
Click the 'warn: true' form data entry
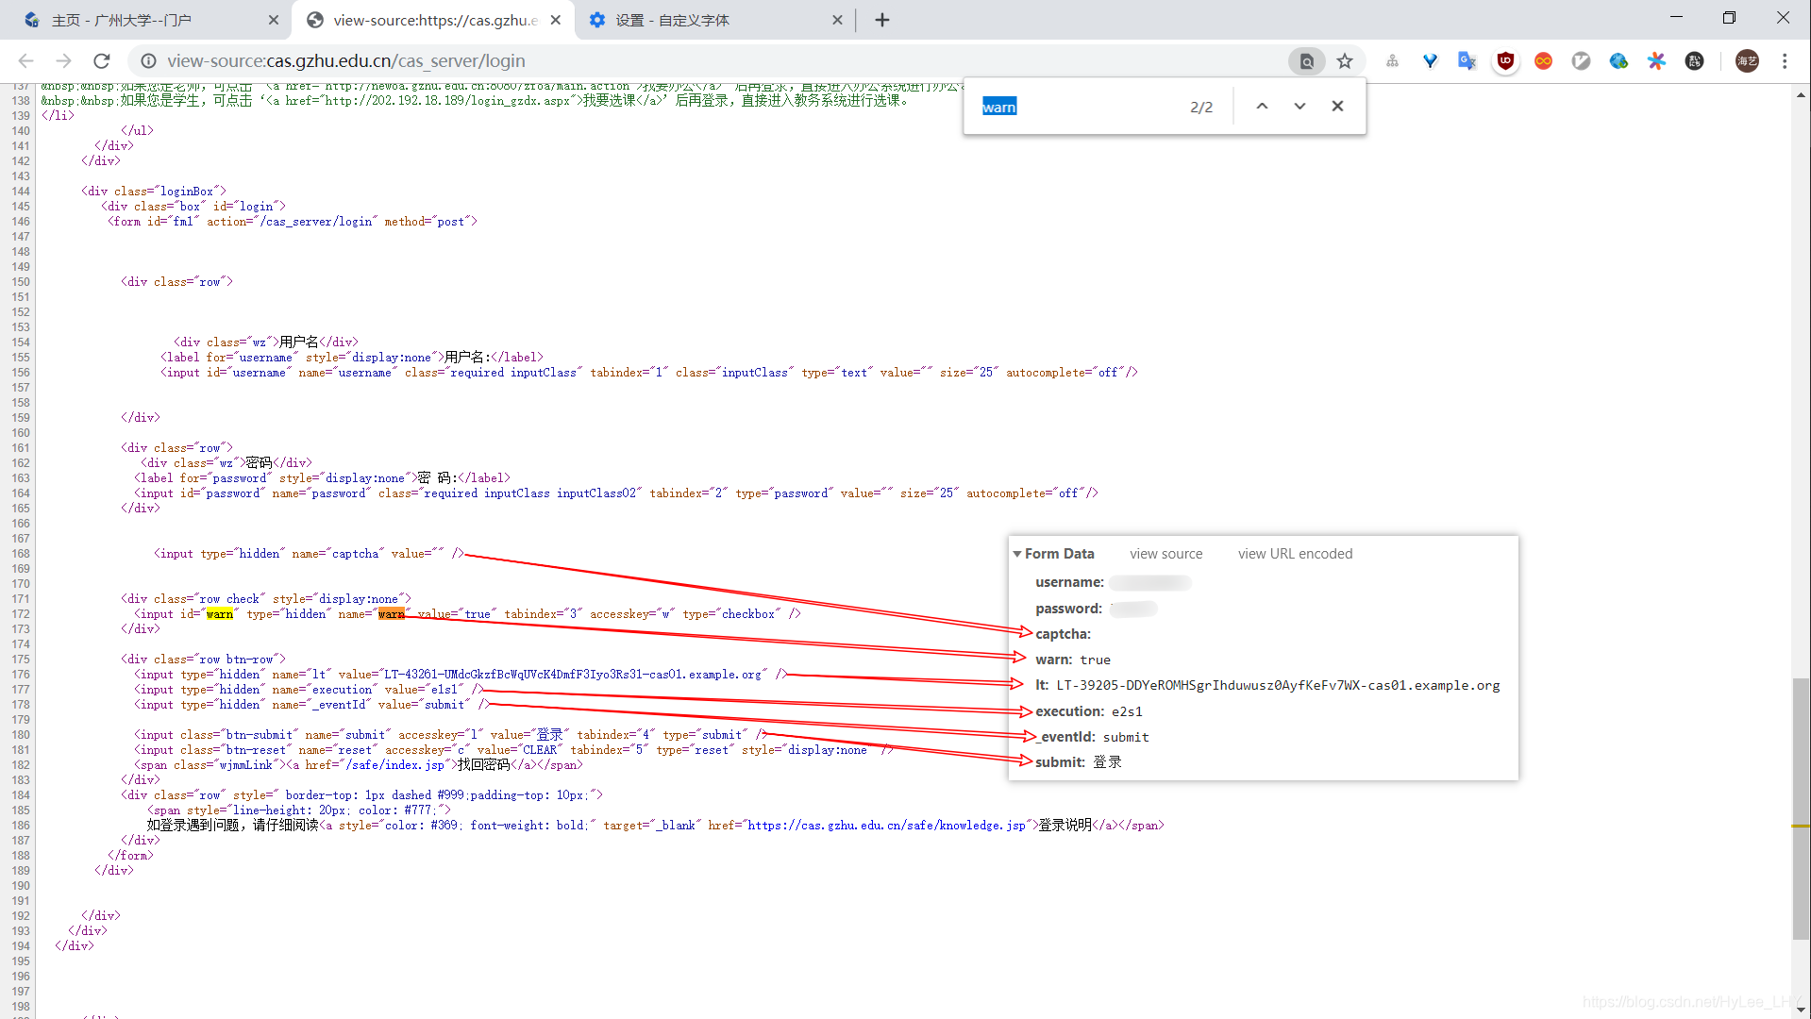click(x=1073, y=660)
